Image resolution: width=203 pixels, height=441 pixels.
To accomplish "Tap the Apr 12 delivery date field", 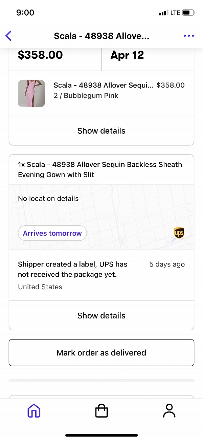I will tap(127, 55).
